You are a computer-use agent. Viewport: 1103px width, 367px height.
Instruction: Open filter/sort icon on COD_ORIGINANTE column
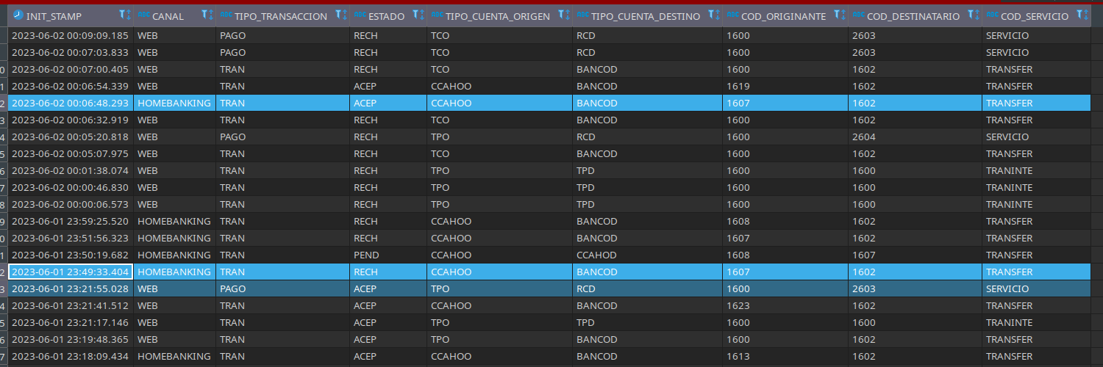pyautogui.click(x=839, y=15)
